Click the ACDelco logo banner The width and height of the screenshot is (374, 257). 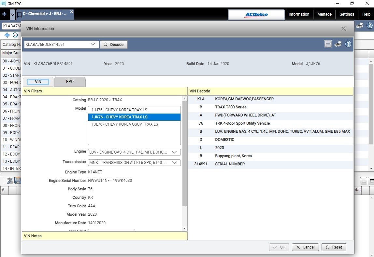point(256,15)
